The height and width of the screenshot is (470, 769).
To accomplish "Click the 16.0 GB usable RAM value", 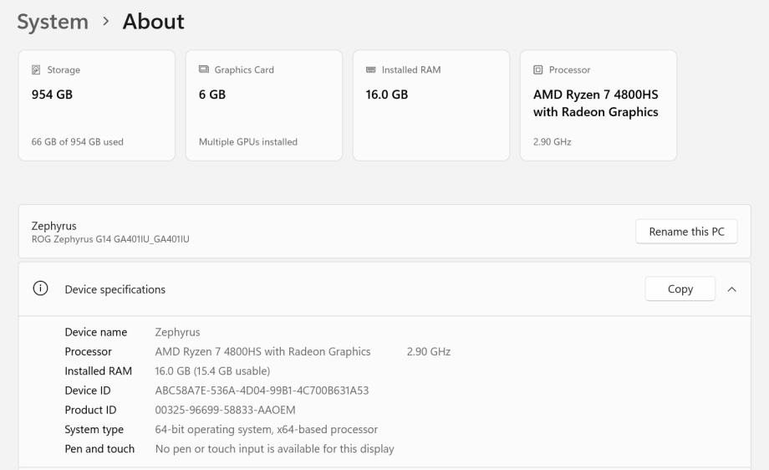I will [212, 371].
